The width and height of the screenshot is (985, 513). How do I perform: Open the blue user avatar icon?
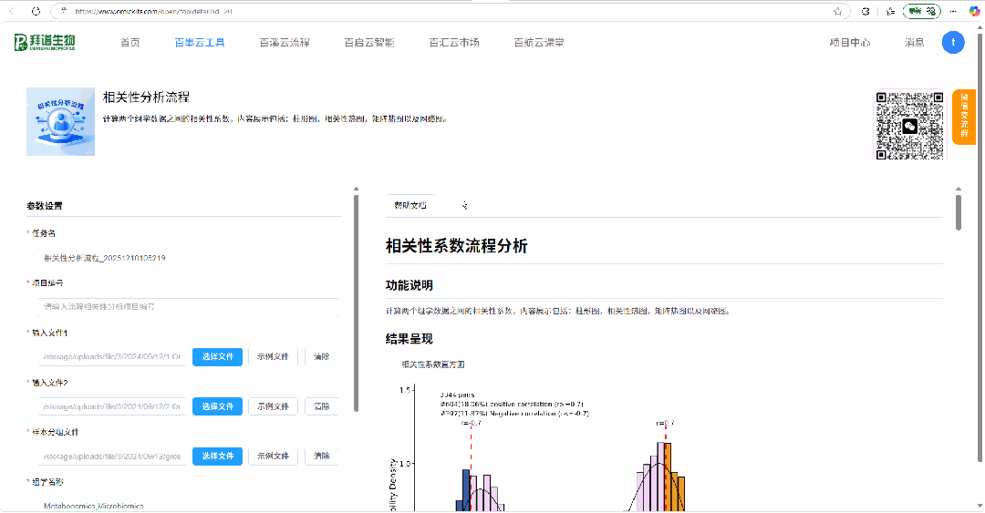point(952,42)
